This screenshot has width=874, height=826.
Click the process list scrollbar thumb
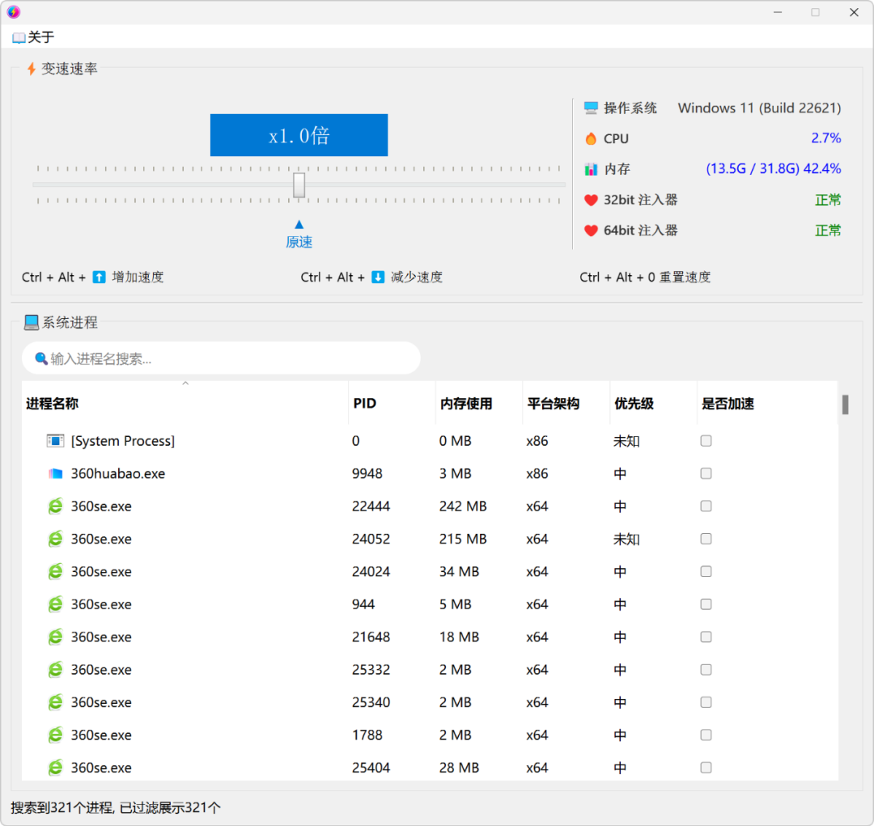click(x=845, y=405)
